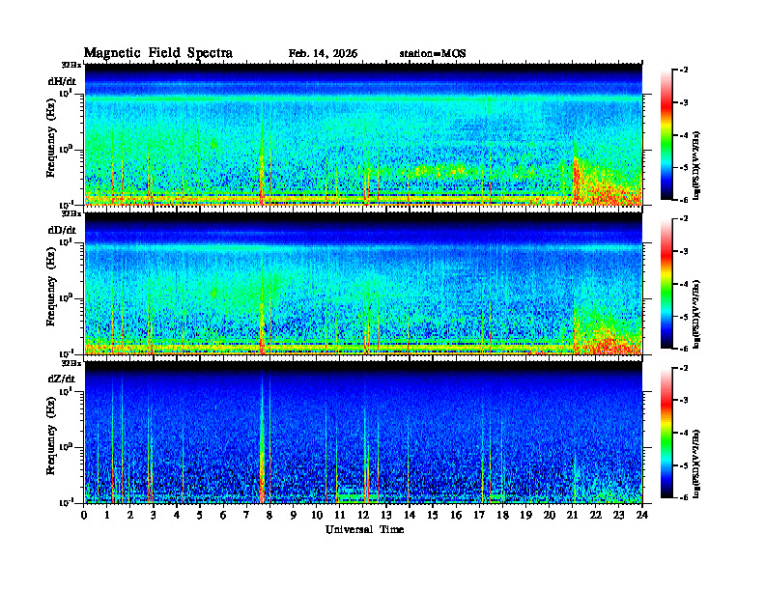Select the dH/dt panel label
This screenshot has height=591, width=765.
(x=62, y=81)
